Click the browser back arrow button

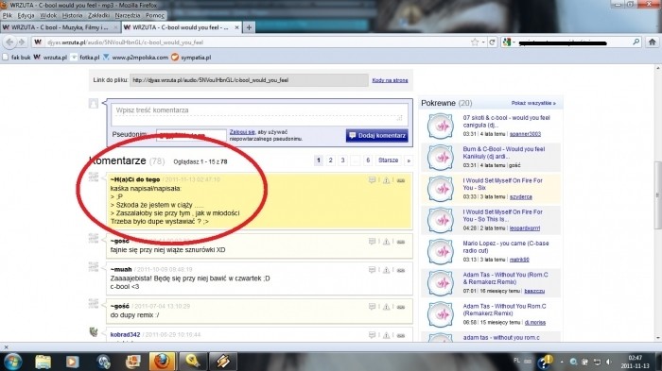(x=9, y=42)
